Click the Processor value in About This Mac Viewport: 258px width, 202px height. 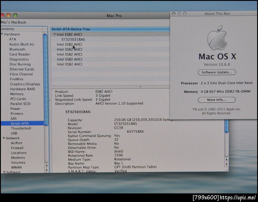coord(227,83)
